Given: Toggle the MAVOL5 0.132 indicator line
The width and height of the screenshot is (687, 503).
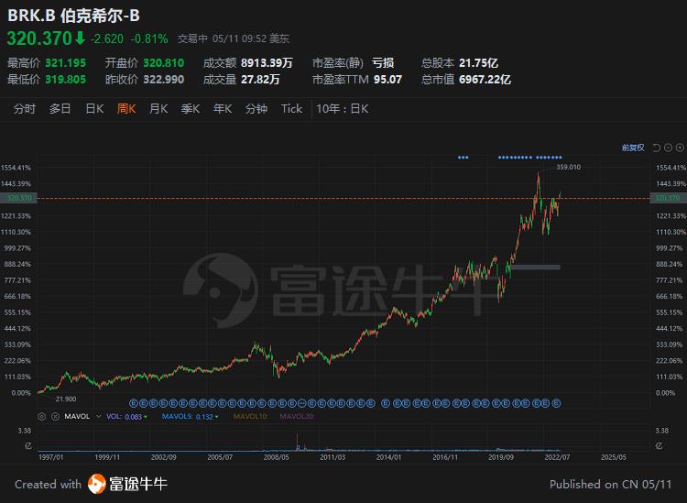Looking at the screenshot, I should (x=191, y=416).
